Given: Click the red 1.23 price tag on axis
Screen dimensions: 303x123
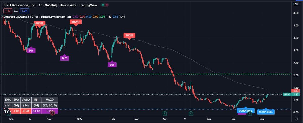Looking at the screenshot, I should tap(295, 91).
